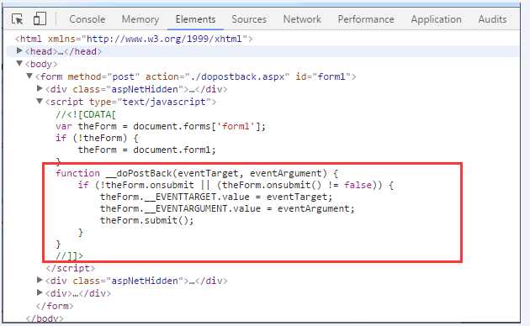Expand the first aspNetHidden div

click(x=40, y=88)
